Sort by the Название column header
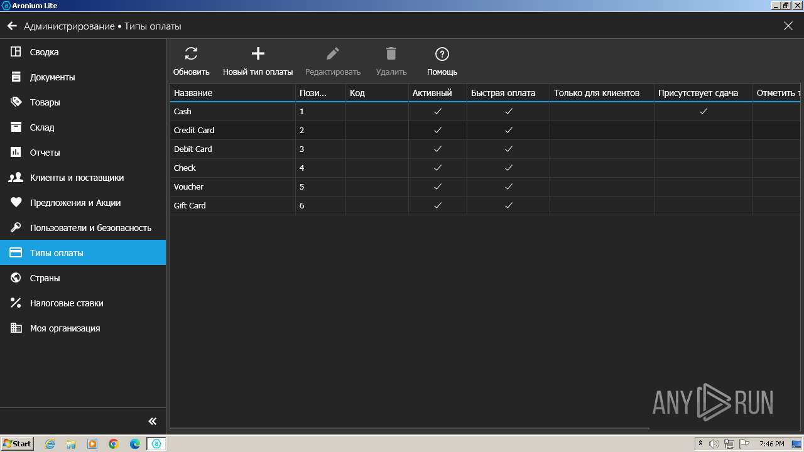The height and width of the screenshot is (452, 804). [232, 93]
